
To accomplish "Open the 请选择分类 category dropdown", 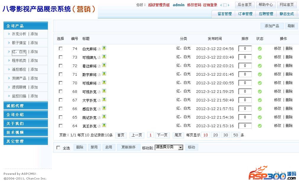I will (169, 147).
